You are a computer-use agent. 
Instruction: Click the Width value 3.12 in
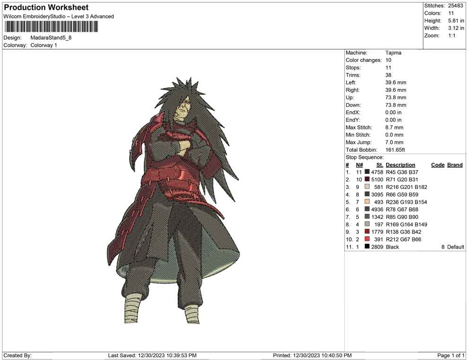[x=456, y=28]
